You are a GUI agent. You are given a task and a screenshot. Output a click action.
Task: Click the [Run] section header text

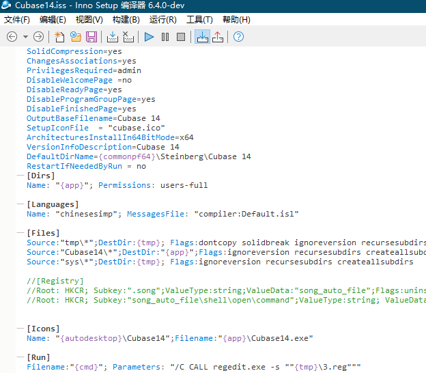click(38, 357)
